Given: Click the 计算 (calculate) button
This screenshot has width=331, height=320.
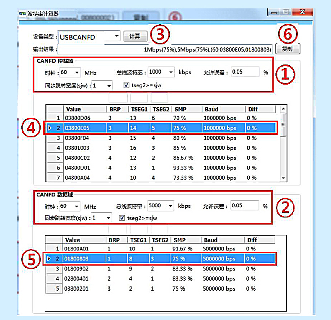Looking at the screenshot, I should coord(134,36).
